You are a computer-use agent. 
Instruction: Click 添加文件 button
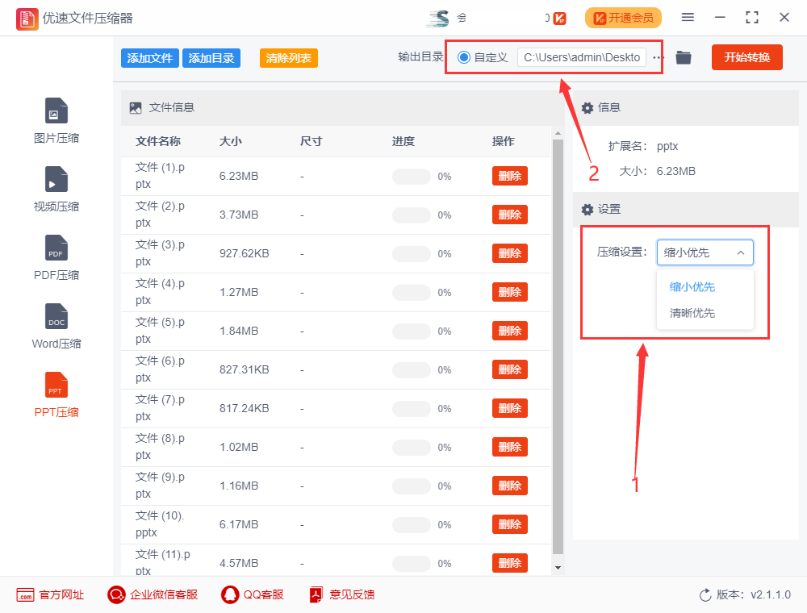150,58
